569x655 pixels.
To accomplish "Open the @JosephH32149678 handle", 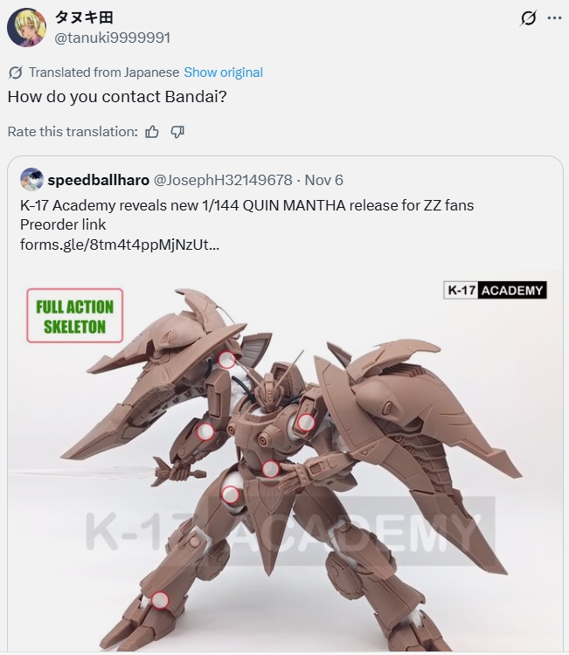I will coord(223,180).
